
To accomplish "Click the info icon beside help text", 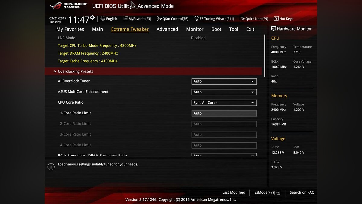I will (51, 167).
